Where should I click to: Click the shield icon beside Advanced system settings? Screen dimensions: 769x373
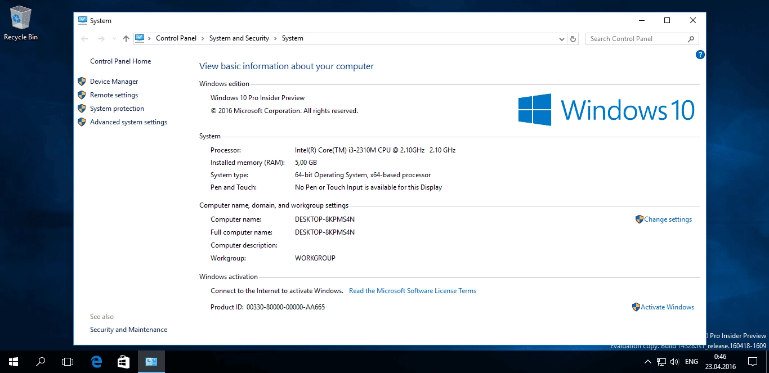click(x=82, y=122)
